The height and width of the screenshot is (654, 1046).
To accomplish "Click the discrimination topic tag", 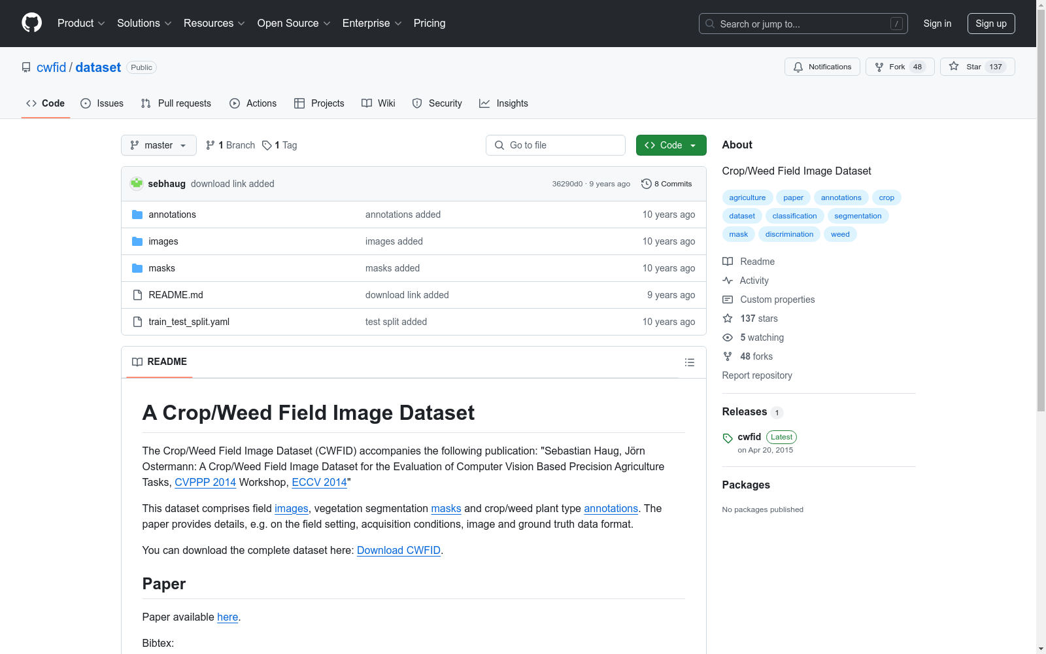I will pyautogui.click(x=789, y=234).
